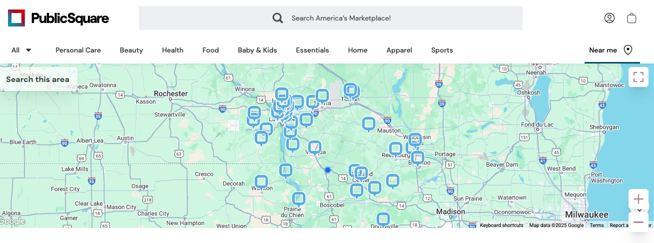This screenshot has height=243, width=654.
Task: Toggle the map fullscreen view
Action: 639,77
